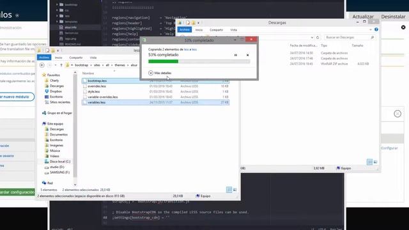Image resolution: width=409 pixels, height=230 pixels.
Task: Click 'themes' in the address breadcrumb
Action: (120, 65)
